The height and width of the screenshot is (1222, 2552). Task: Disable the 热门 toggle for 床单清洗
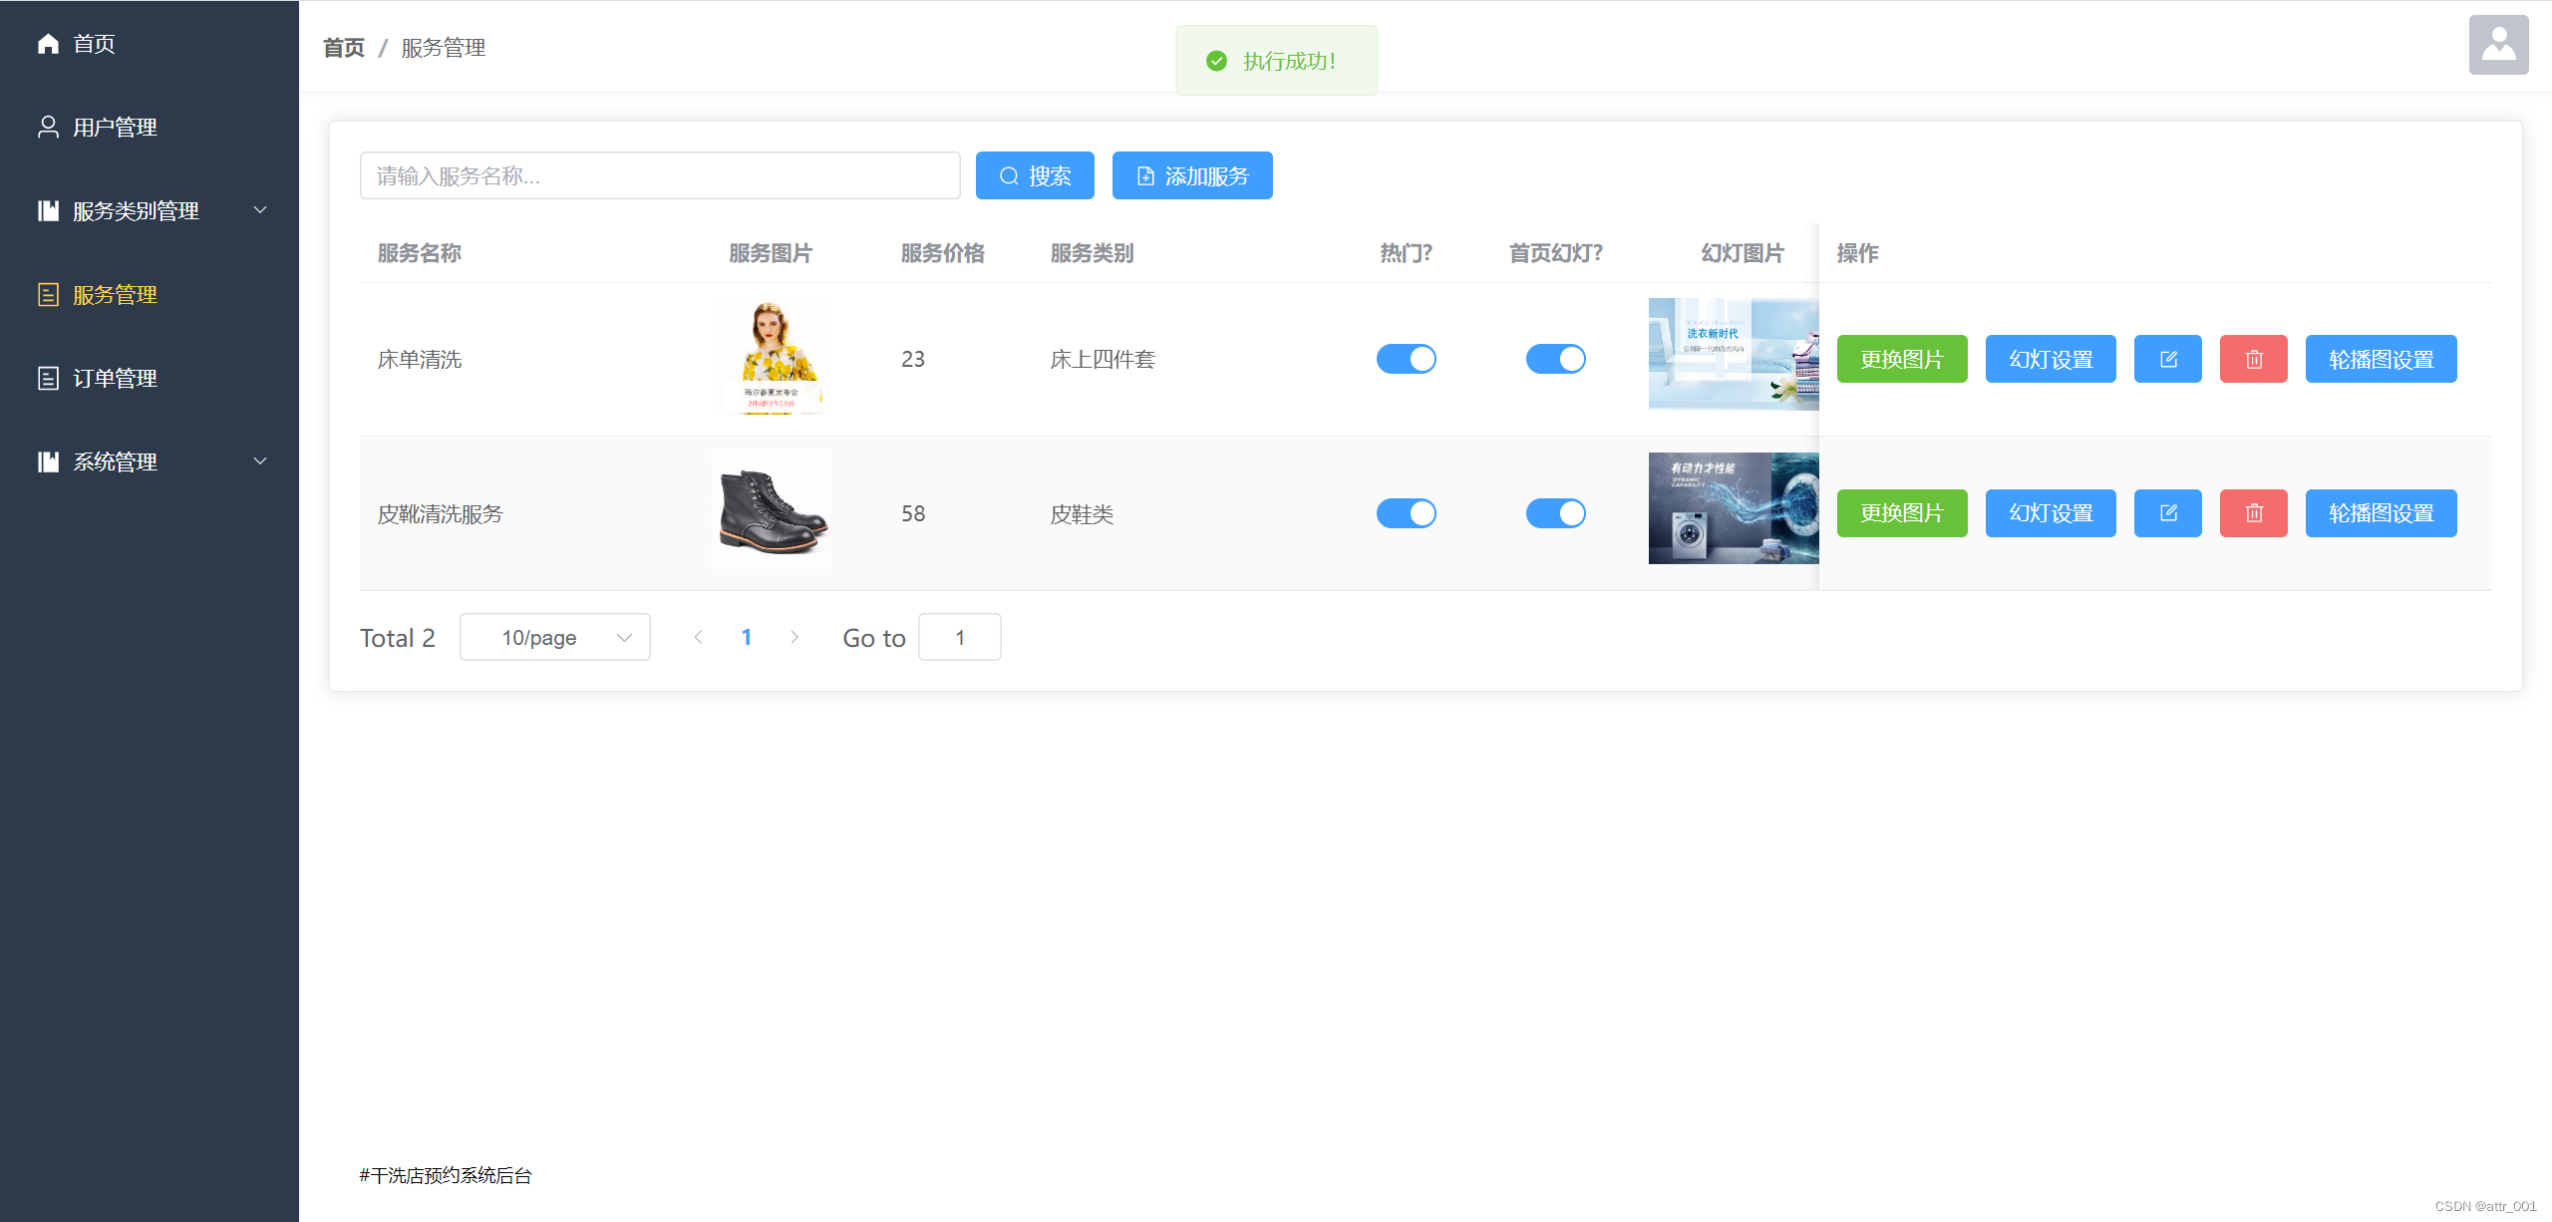click(1406, 358)
